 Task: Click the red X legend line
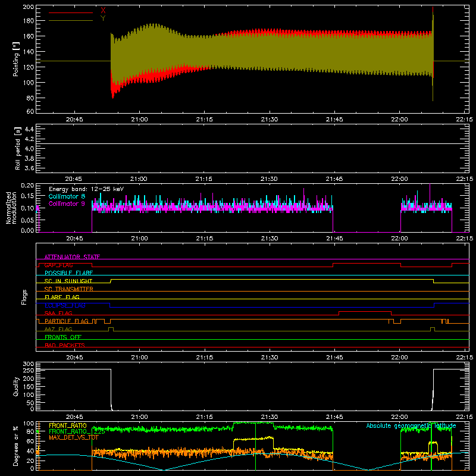(71, 12)
